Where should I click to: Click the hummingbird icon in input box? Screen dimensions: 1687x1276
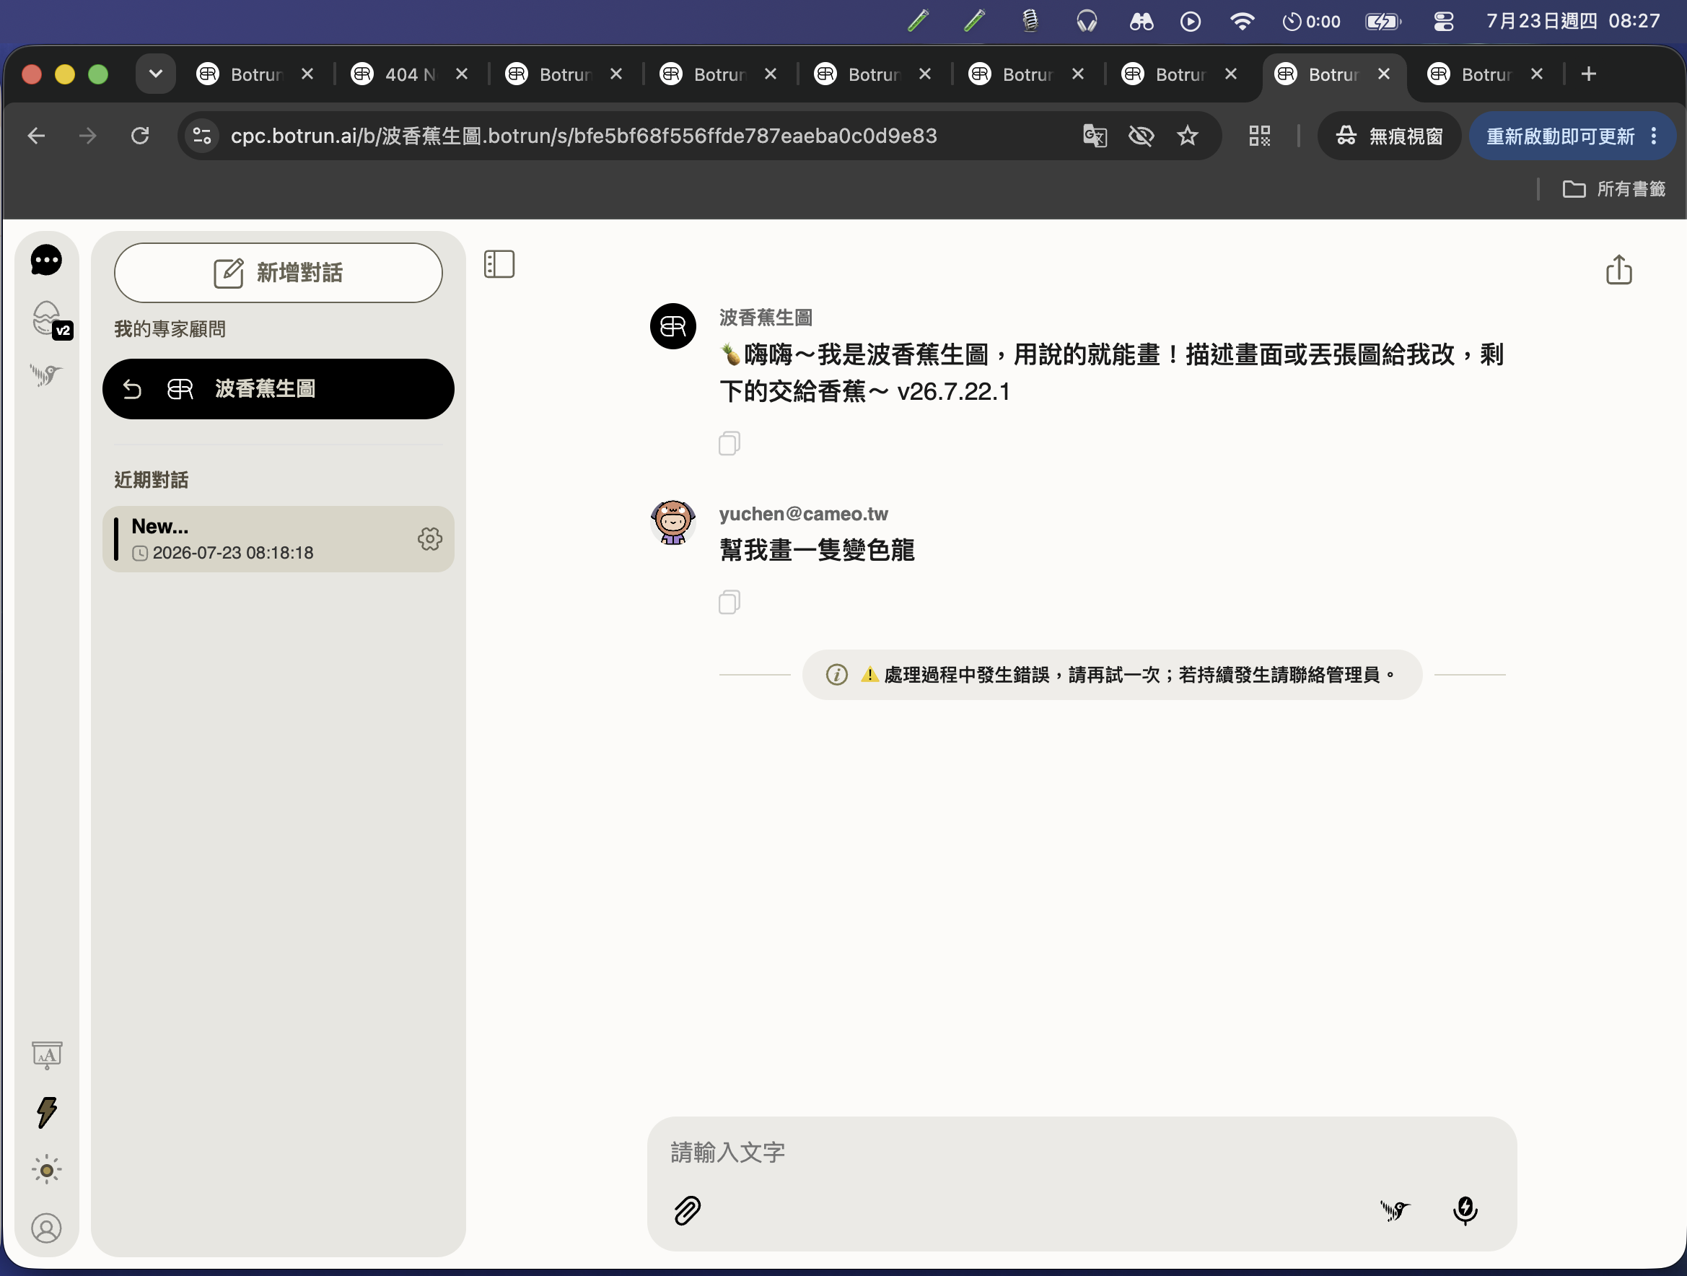point(1395,1210)
